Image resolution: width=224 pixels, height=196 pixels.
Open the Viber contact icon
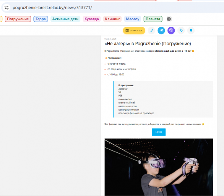point(171,31)
